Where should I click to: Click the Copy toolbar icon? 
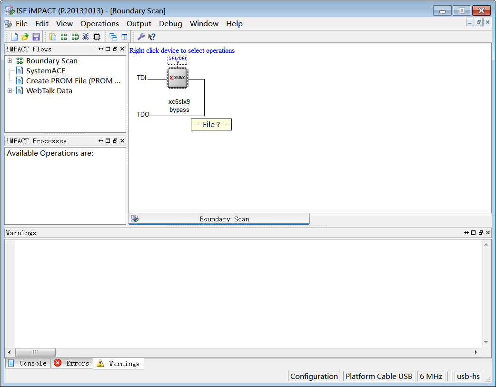(52, 36)
